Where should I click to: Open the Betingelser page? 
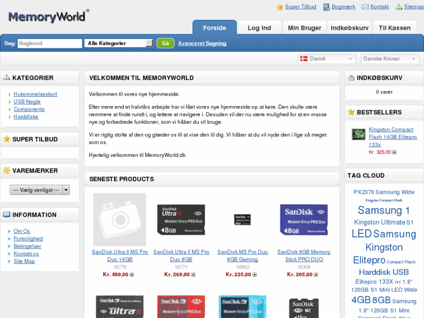coord(27,246)
